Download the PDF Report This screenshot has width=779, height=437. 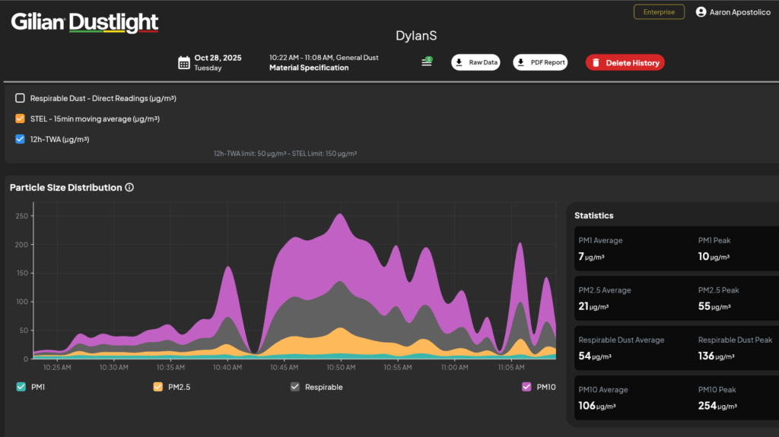[x=540, y=62]
